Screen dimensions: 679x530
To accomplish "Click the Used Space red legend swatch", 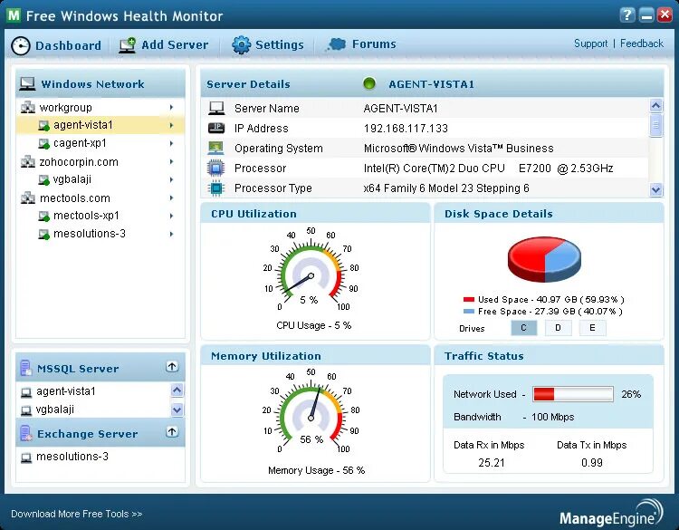I will 469,300.
